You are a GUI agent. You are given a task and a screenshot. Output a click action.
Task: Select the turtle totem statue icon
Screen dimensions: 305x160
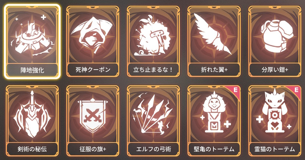point(214,112)
